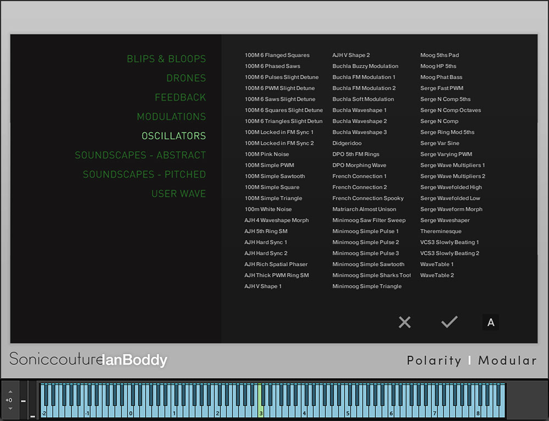Select preset Buchla Buzzy Modulation

pyautogui.click(x=365, y=66)
